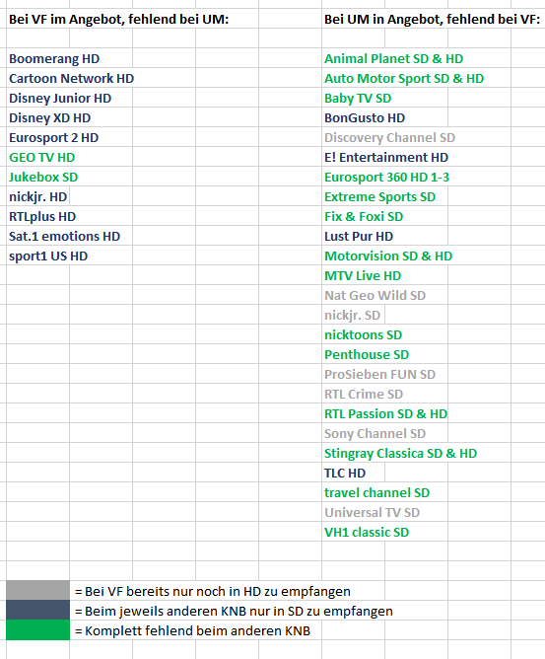Select the MTV Live HD cell
Image resolution: width=545 pixels, height=659 pixels.
point(363,276)
